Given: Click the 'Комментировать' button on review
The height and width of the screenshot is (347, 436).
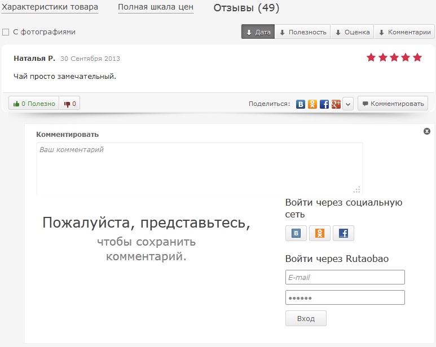Looking at the screenshot, I should click(x=393, y=104).
